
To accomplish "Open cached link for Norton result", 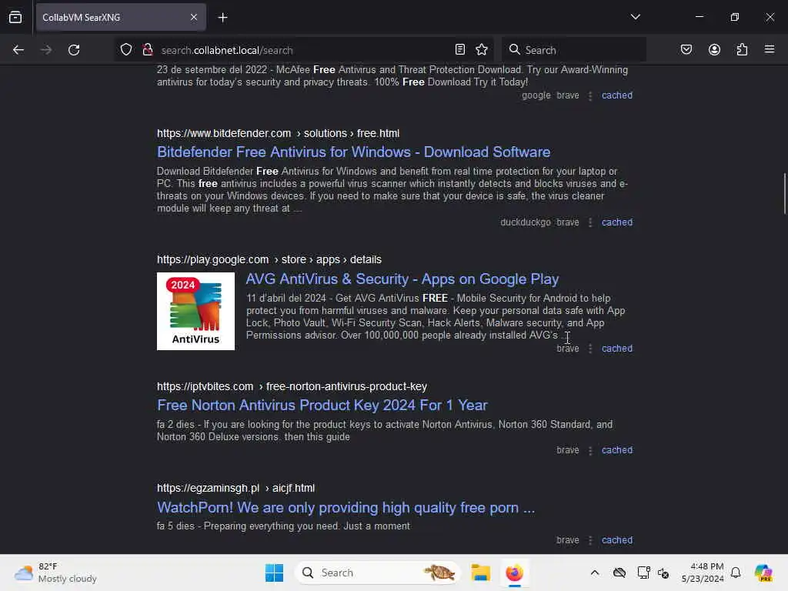I will (616, 449).
